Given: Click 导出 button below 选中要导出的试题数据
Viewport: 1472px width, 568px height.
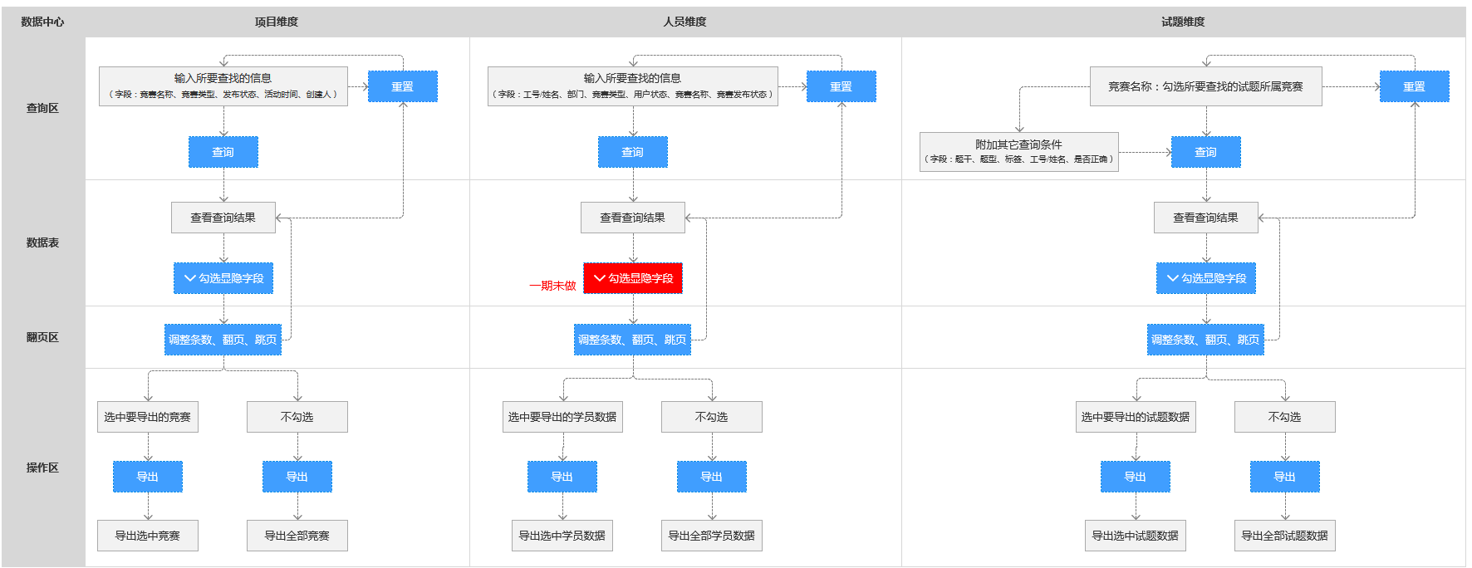Looking at the screenshot, I should 1135,477.
